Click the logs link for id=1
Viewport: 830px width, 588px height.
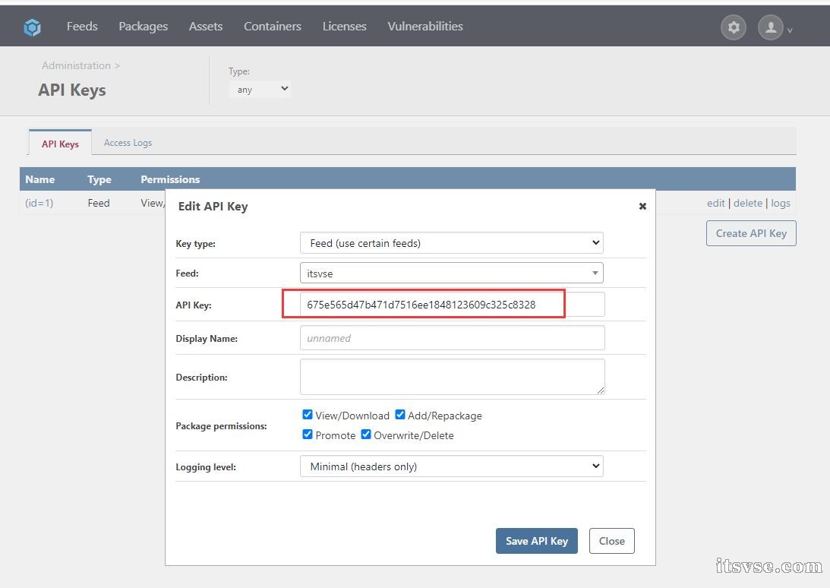(780, 204)
